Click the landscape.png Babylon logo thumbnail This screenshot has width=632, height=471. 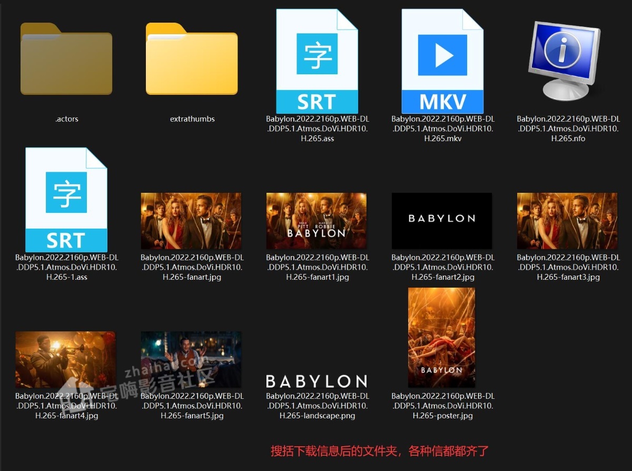coord(317,381)
